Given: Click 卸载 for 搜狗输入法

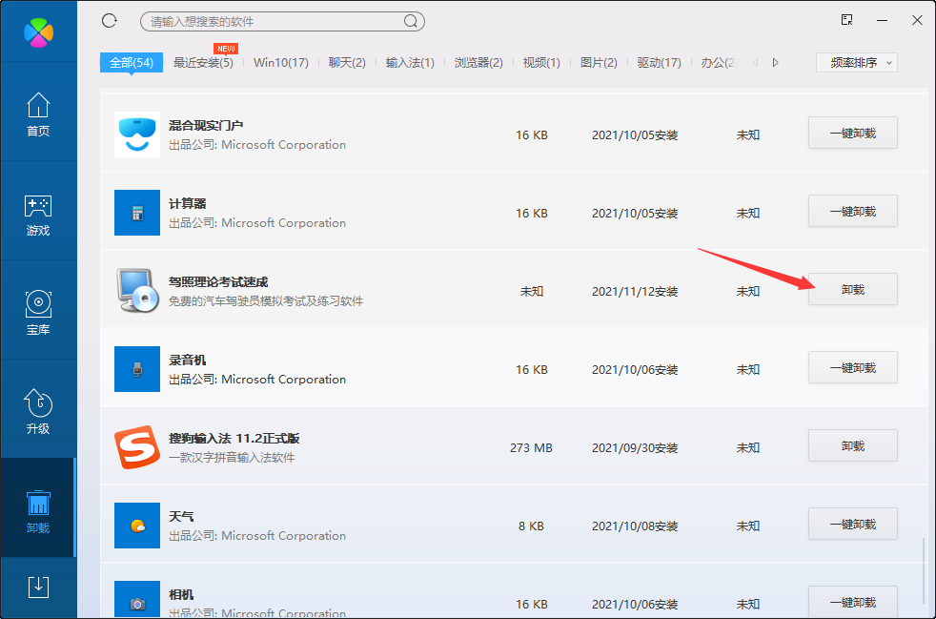Looking at the screenshot, I should point(853,445).
